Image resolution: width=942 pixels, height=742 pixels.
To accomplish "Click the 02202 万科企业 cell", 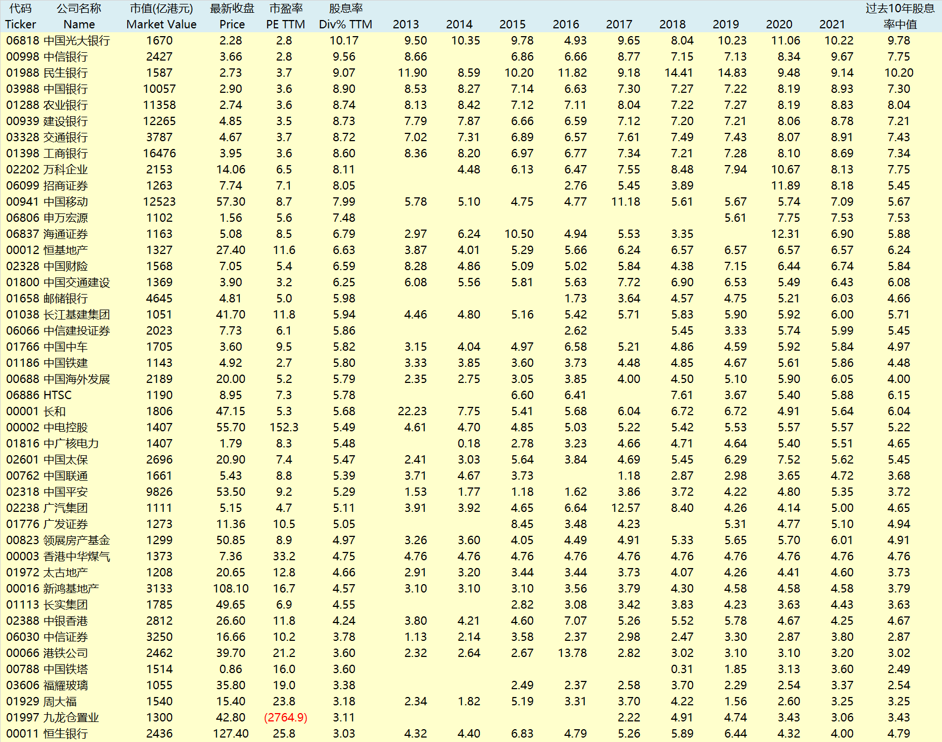I will click(47, 170).
